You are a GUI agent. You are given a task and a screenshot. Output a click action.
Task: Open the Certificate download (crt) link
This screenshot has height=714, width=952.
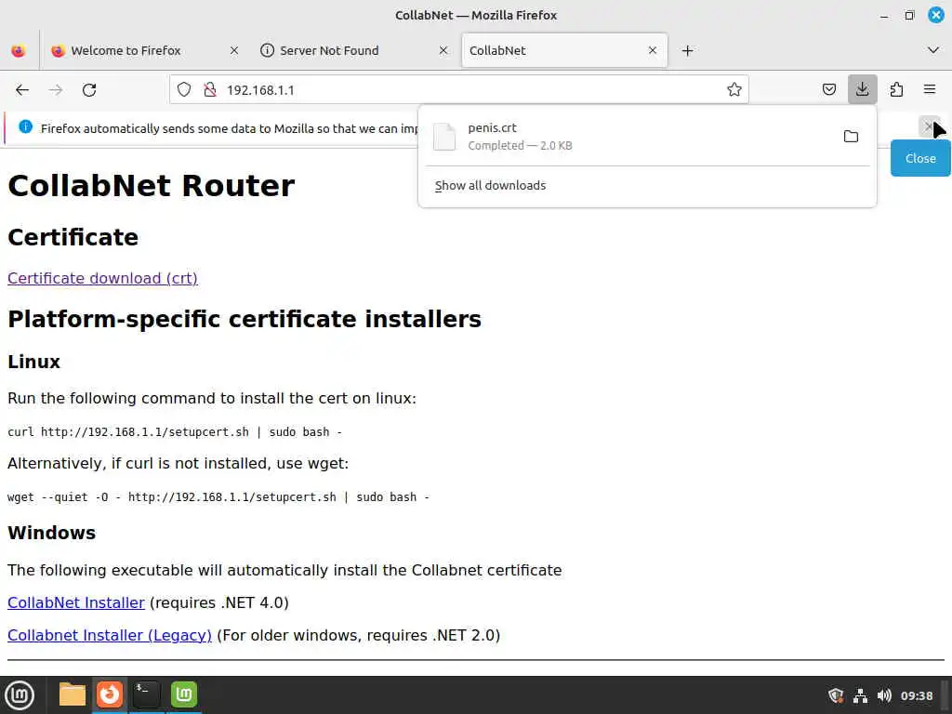(102, 278)
